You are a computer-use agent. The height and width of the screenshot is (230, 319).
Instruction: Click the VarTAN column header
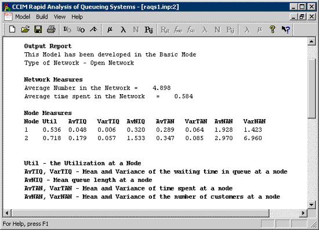point(196,121)
